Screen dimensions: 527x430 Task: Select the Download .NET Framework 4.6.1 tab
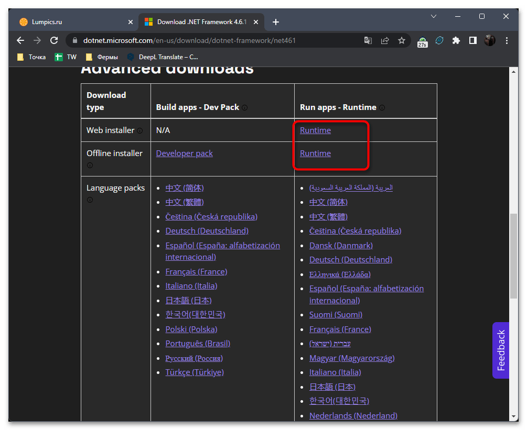click(201, 22)
